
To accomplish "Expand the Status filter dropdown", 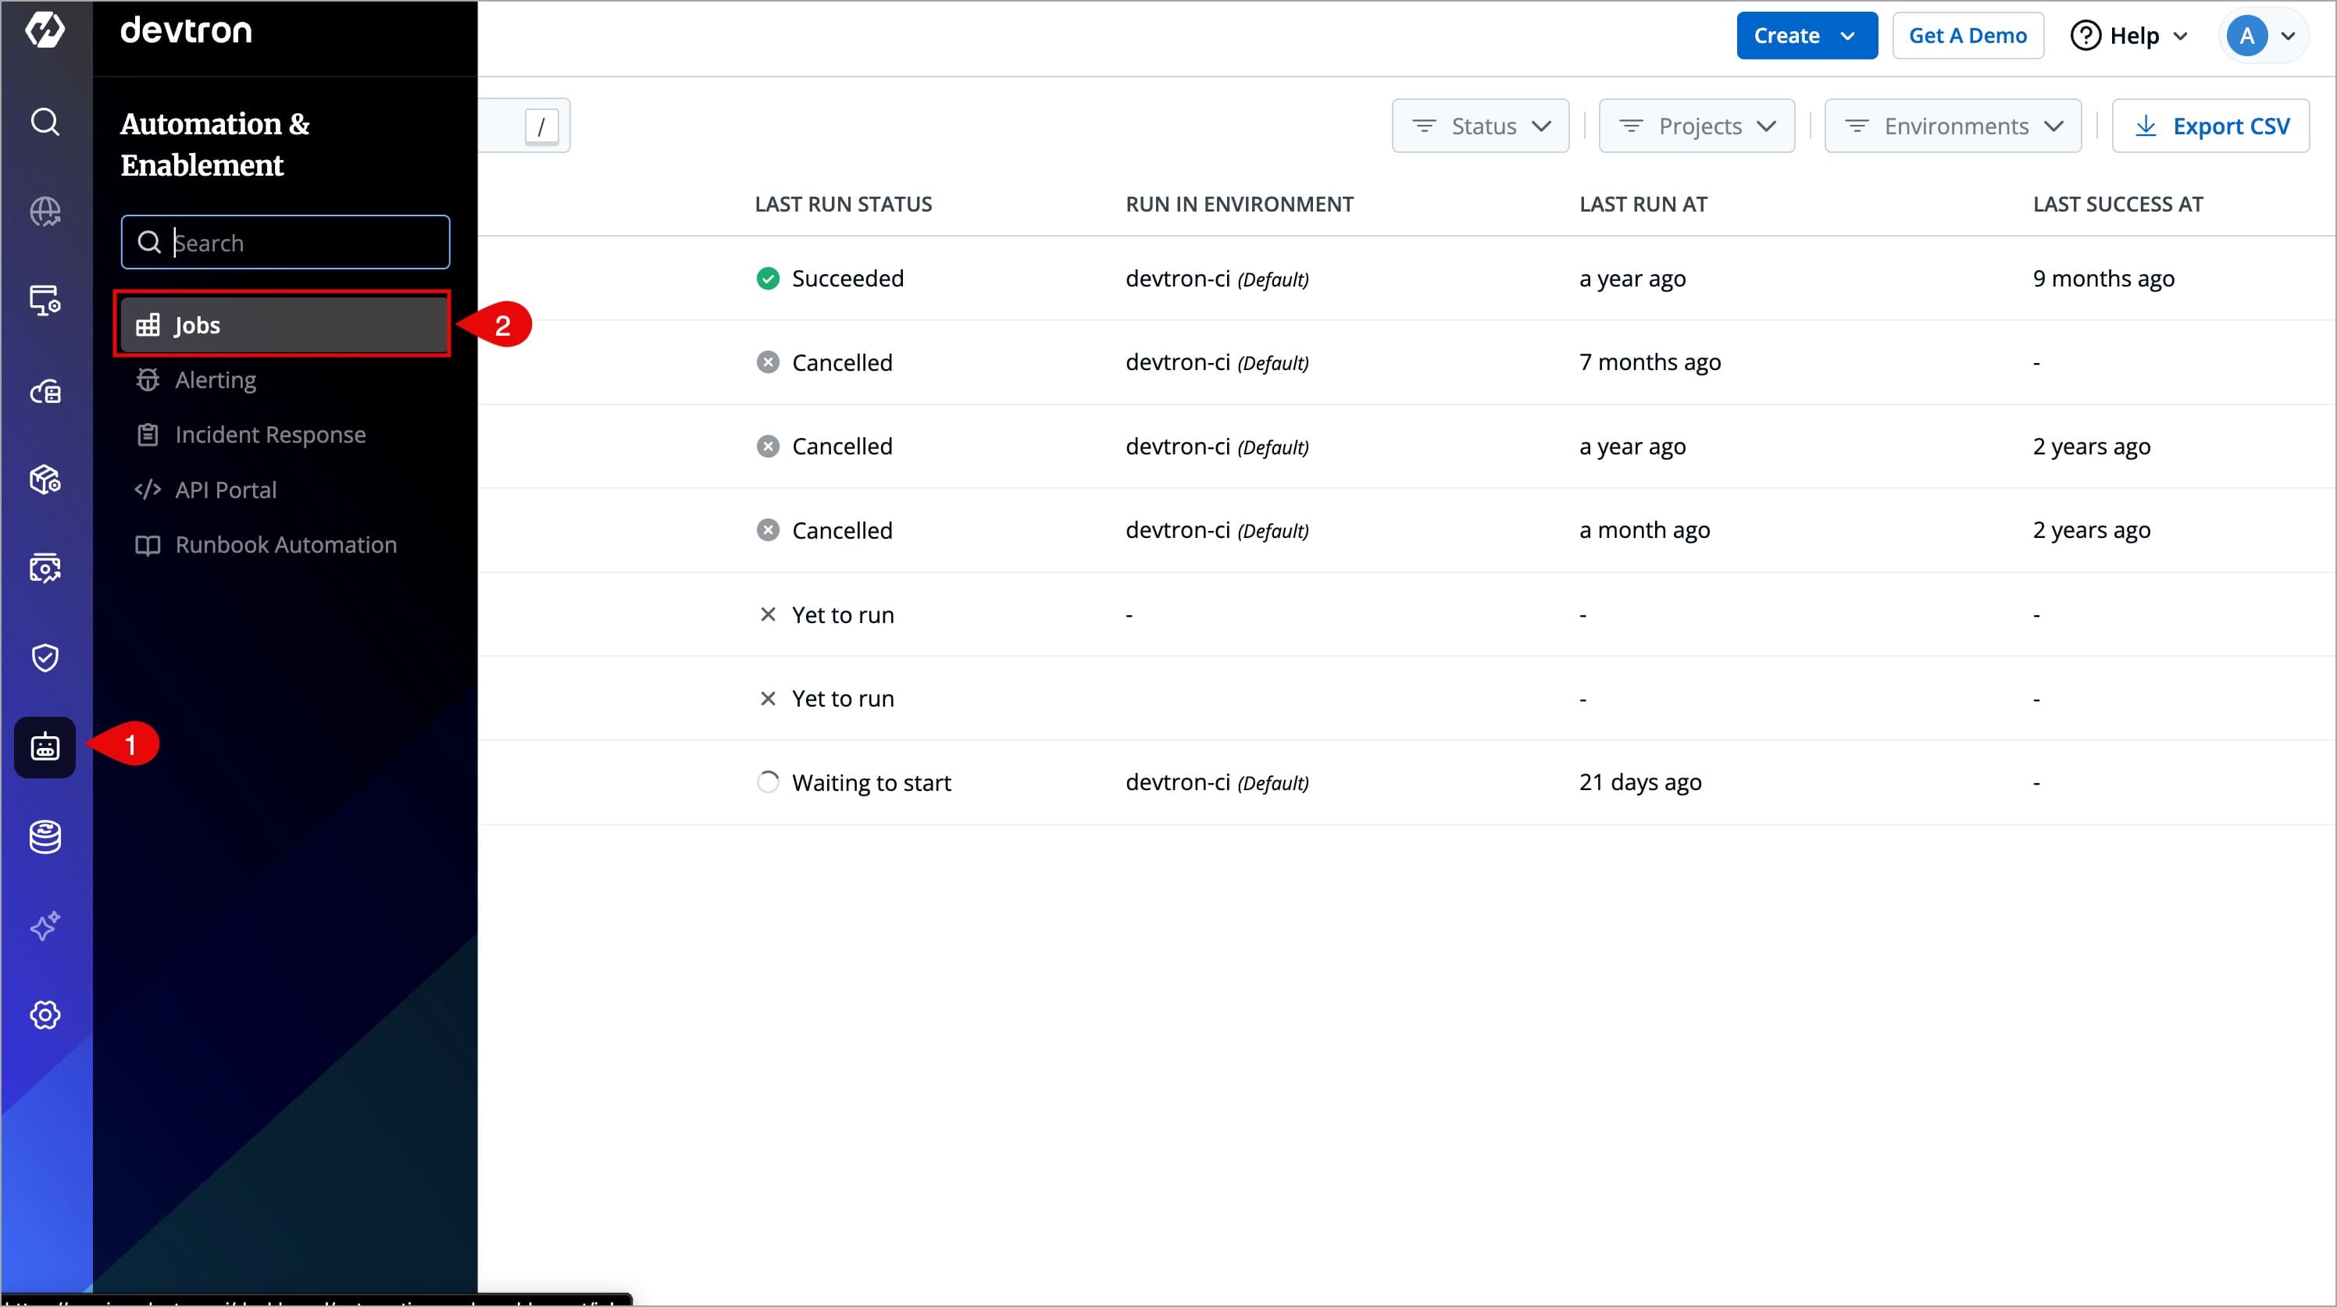I will tap(1479, 126).
